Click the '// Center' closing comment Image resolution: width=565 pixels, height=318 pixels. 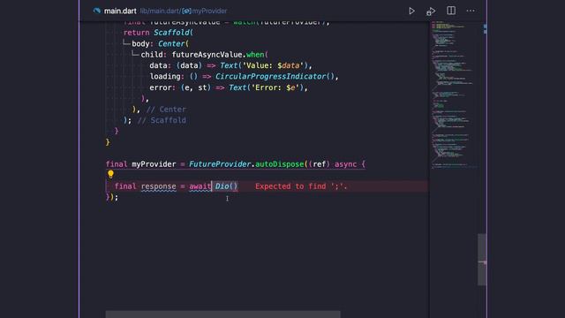click(166, 110)
